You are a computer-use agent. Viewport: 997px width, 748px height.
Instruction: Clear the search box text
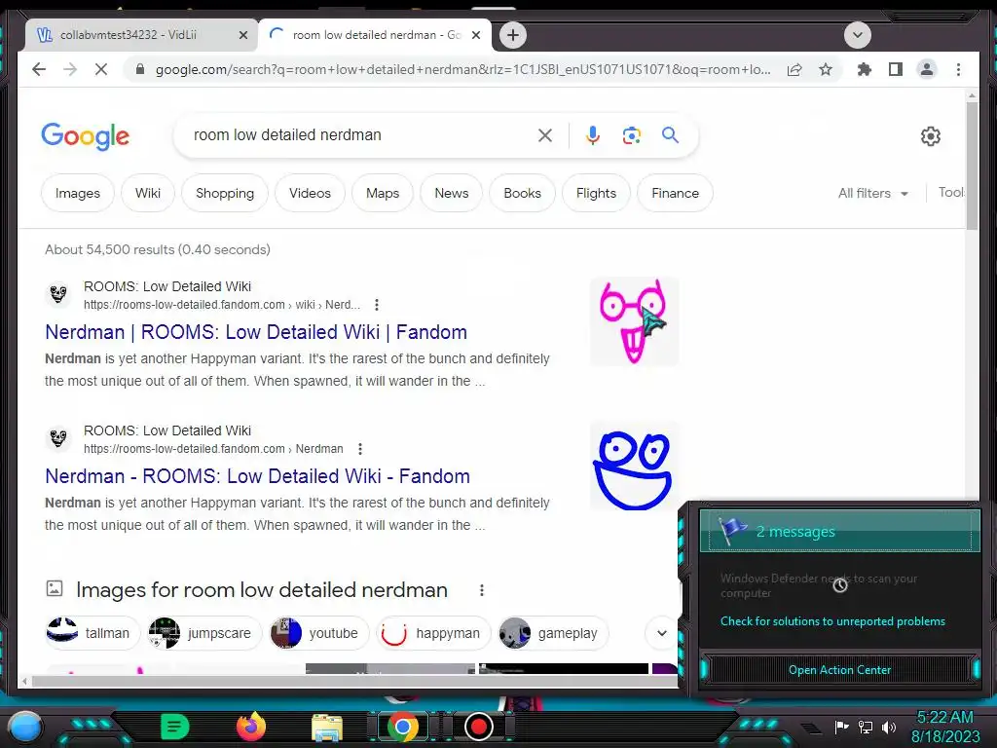(545, 134)
